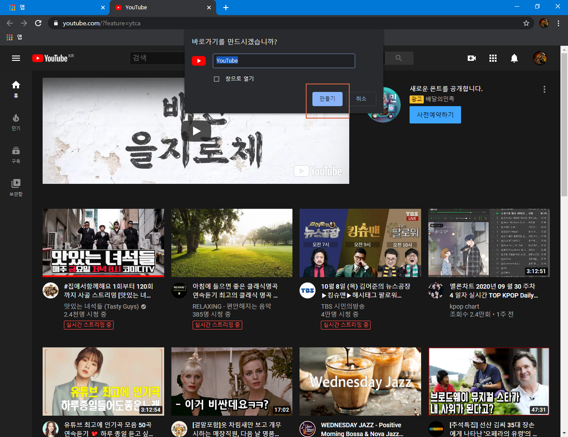Click the RELAXING channel avatar

179,290
